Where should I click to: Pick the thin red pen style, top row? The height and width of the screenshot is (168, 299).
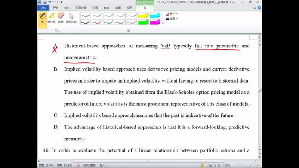coord(97,15)
